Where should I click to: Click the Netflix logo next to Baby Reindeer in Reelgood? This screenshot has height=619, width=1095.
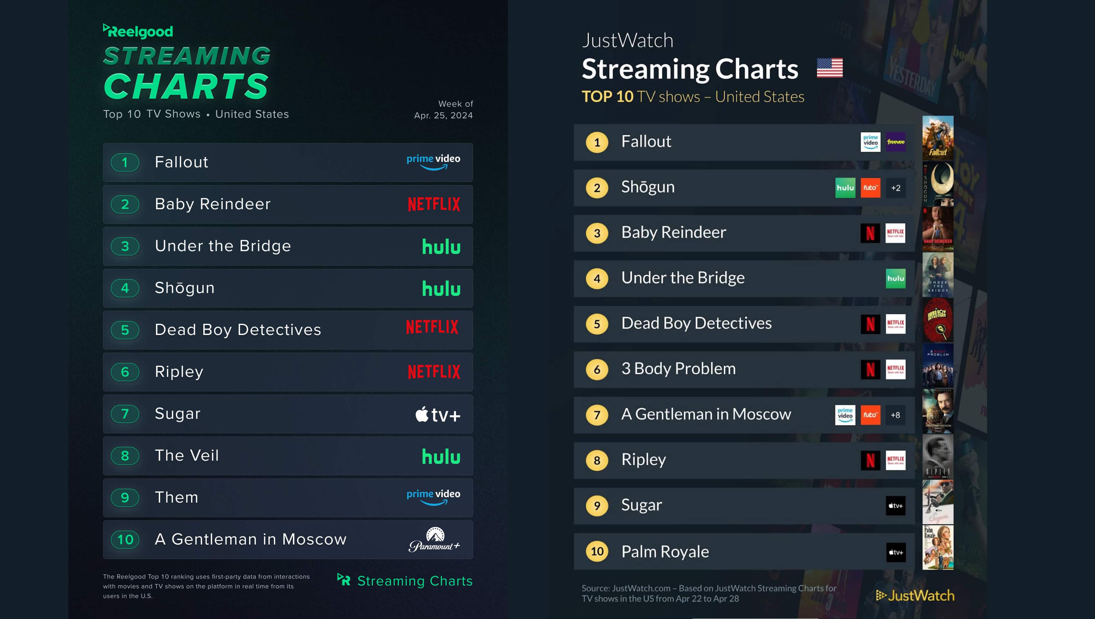pos(433,204)
